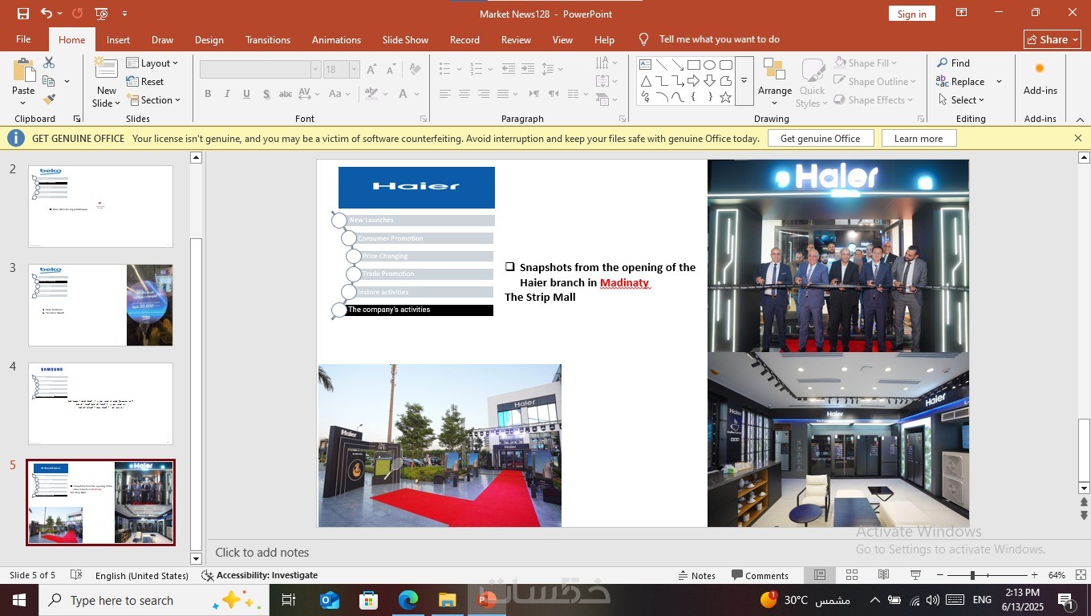Click the Tell me search box
The width and height of the screenshot is (1091, 616).
point(719,39)
